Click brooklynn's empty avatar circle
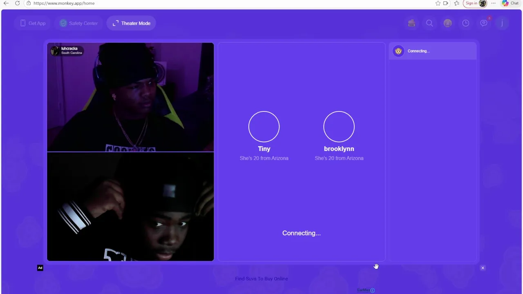 coord(339,127)
